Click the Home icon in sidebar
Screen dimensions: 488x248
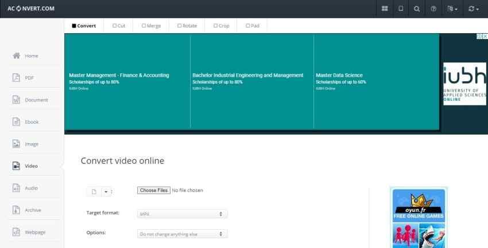(16, 56)
